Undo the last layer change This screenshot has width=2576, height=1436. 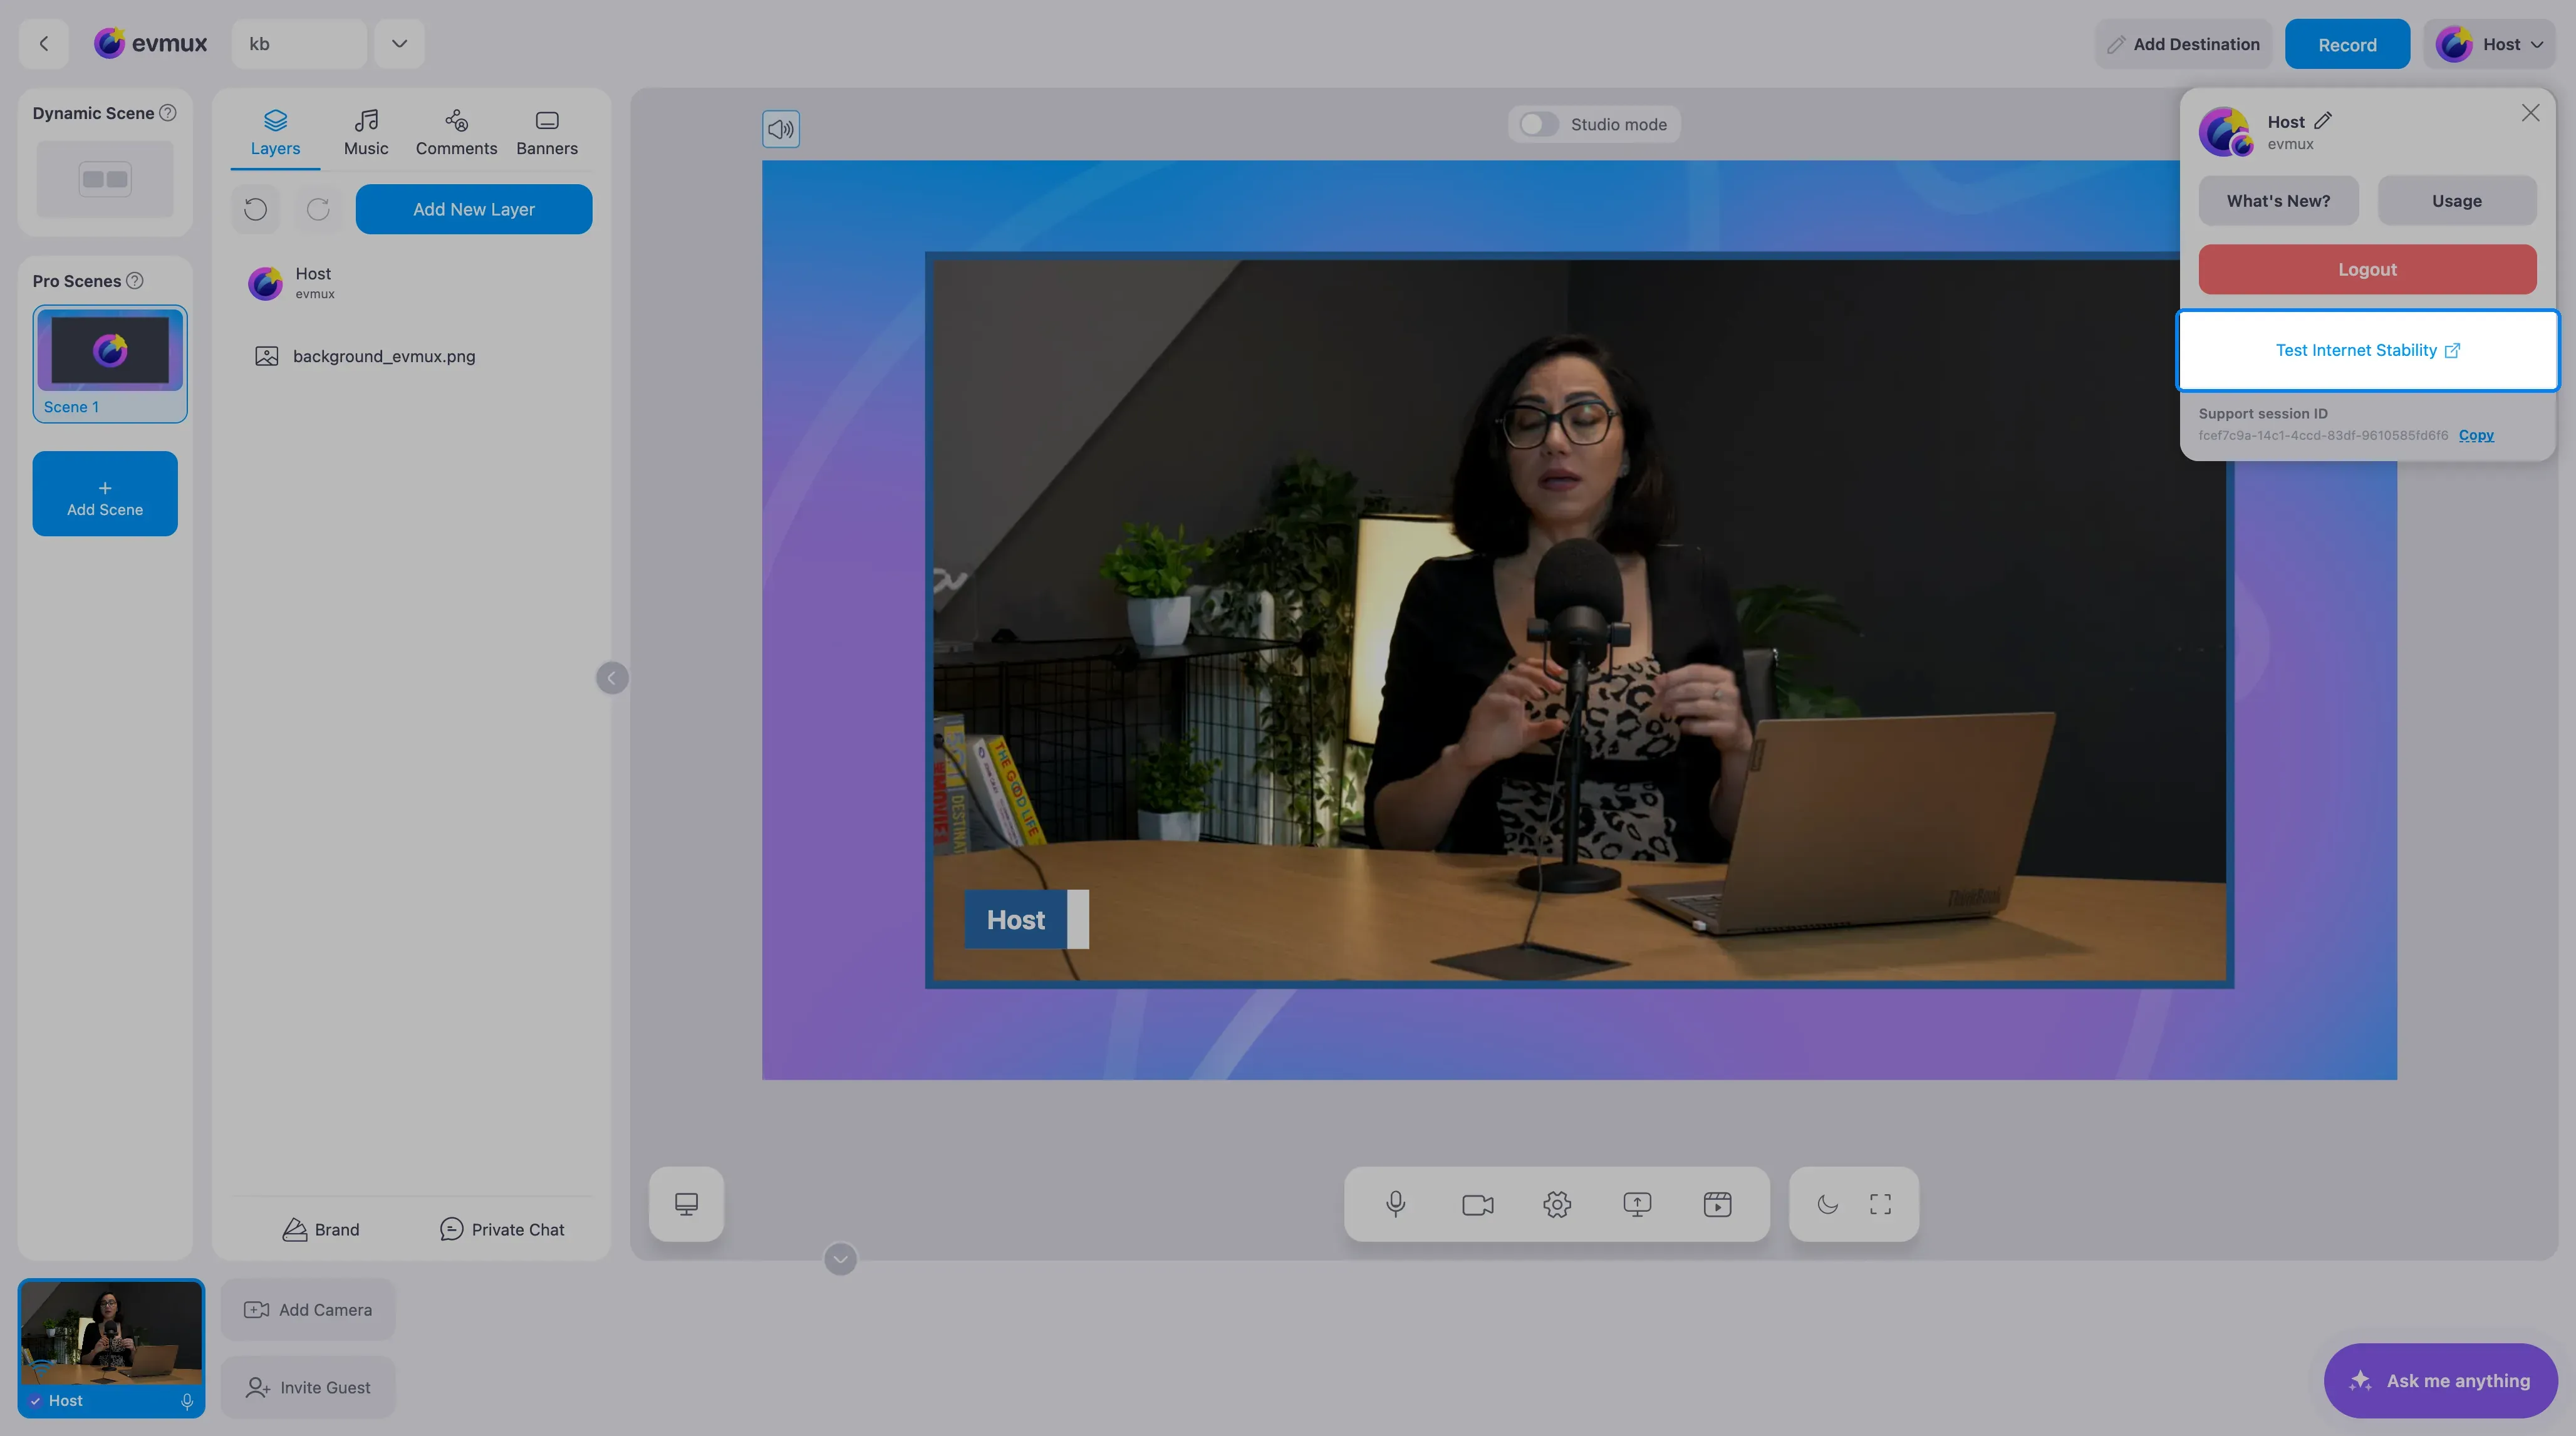(x=256, y=209)
